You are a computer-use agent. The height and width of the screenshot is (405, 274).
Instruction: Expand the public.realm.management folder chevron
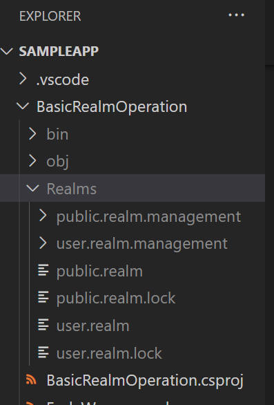click(x=43, y=215)
